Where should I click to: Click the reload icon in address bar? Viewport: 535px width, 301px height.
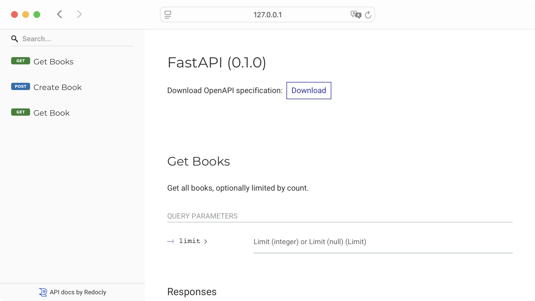pyautogui.click(x=368, y=15)
